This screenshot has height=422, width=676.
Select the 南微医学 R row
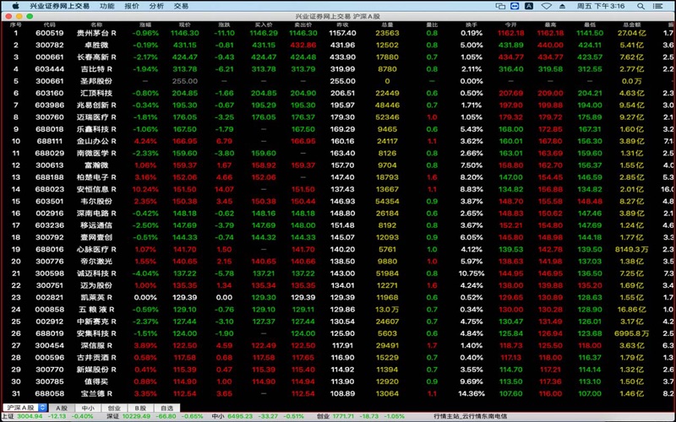338,154
